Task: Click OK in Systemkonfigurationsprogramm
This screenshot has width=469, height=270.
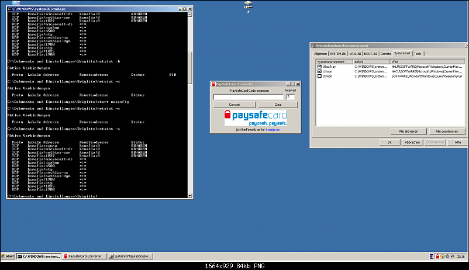Action: (x=389, y=143)
